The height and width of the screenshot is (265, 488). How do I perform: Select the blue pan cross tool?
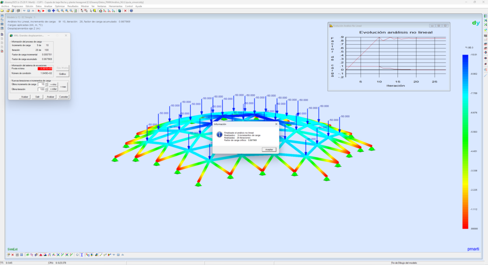[53, 10]
